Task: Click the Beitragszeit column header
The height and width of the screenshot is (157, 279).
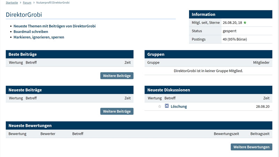Action: tap(260, 134)
